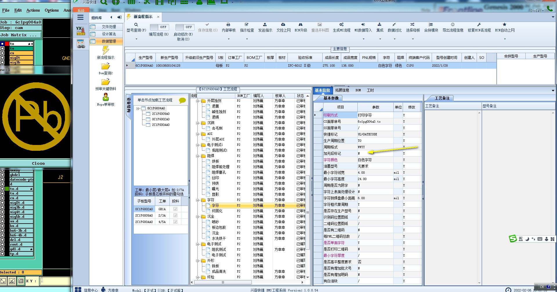Open the 预审关键物料 folder shortcut
The image size is (557, 292).
tap(106, 82)
